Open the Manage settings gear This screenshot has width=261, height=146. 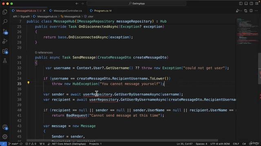(x=5, y=137)
